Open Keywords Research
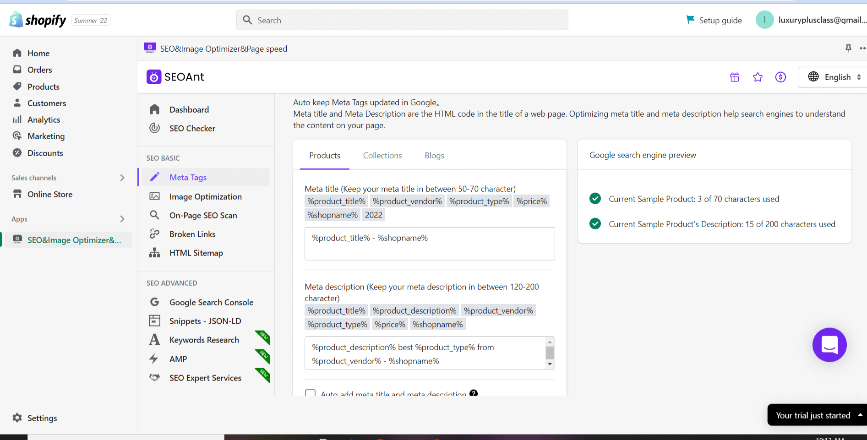 click(204, 340)
